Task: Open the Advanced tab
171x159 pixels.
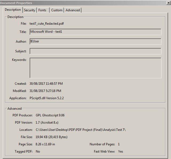Action: [x=73, y=10]
